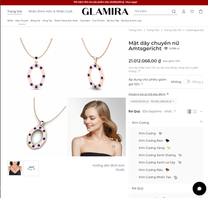This screenshot has height=198, width=208.
Task: Open Hướng dẫn định kích thước link
Action: click(108, 167)
